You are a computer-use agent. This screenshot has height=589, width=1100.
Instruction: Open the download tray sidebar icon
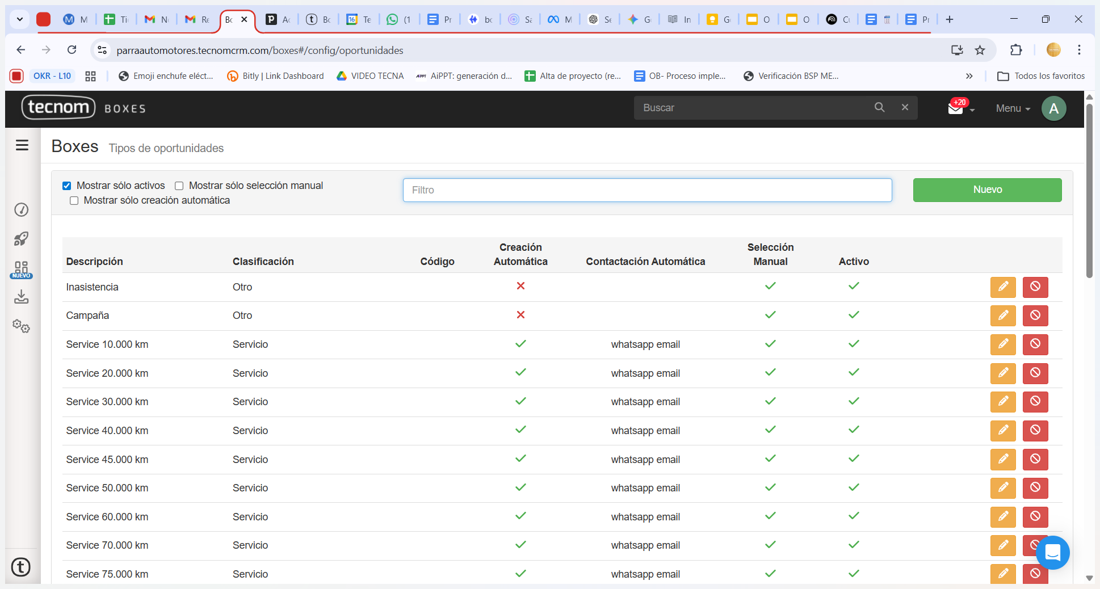click(22, 297)
